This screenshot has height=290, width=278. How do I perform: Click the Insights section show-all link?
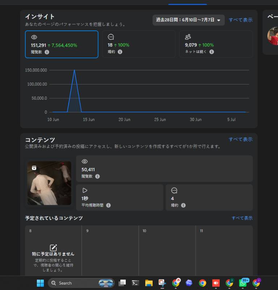tap(240, 20)
